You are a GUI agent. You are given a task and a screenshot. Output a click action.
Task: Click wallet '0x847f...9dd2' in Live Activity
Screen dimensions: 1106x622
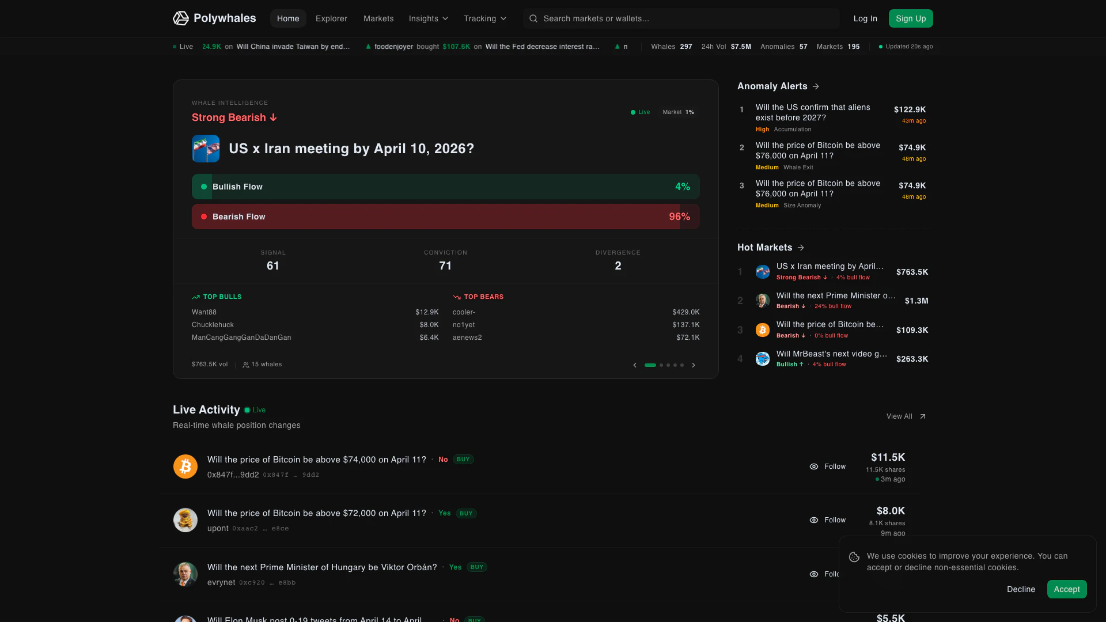tap(233, 475)
